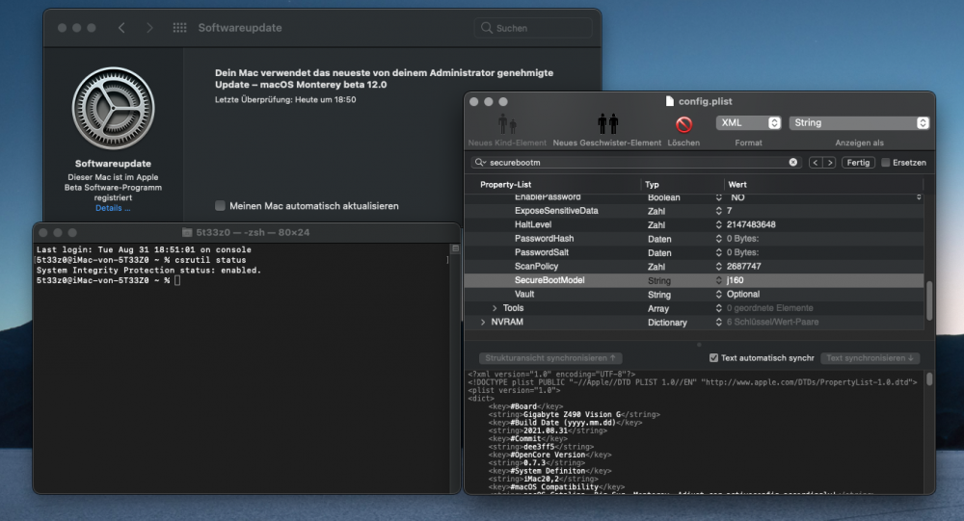The image size is (964, 521).
Task: Click the j160 value cell
Action: pos(735,280)
